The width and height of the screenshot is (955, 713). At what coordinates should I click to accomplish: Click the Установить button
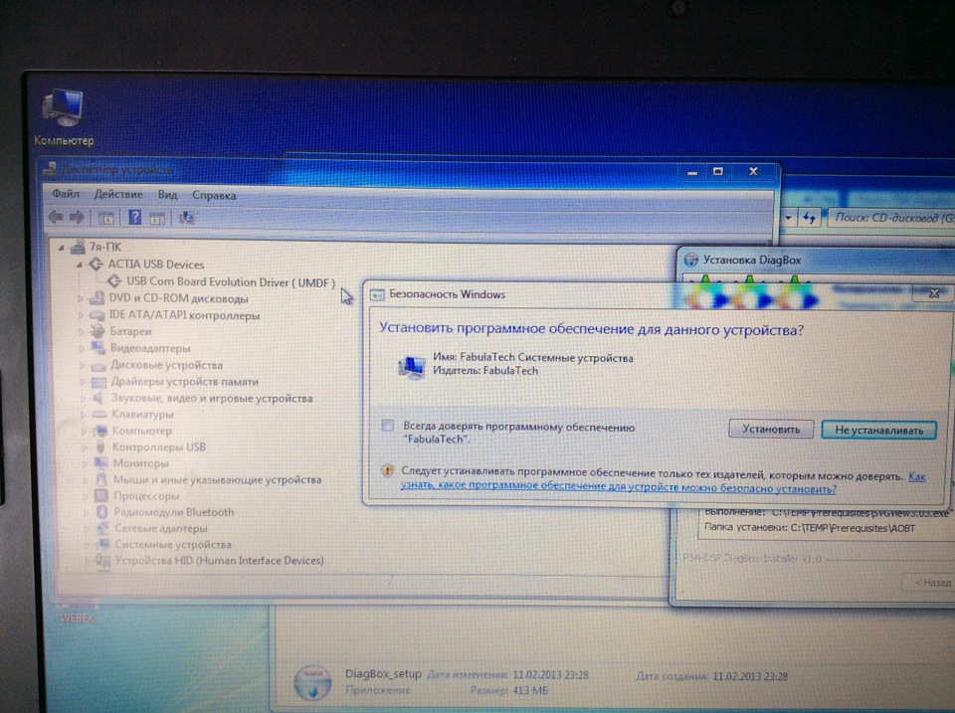point(771,430)
